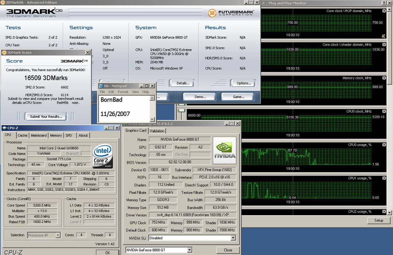This screenshot has width=393, height=255.
Task: Click the Setup button in hardware monitor
Action: (x=379, y=221)
